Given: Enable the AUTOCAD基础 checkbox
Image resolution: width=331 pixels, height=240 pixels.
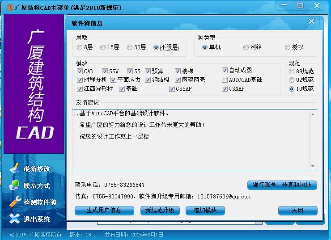Looking at the screenshot, I should 225,80.
